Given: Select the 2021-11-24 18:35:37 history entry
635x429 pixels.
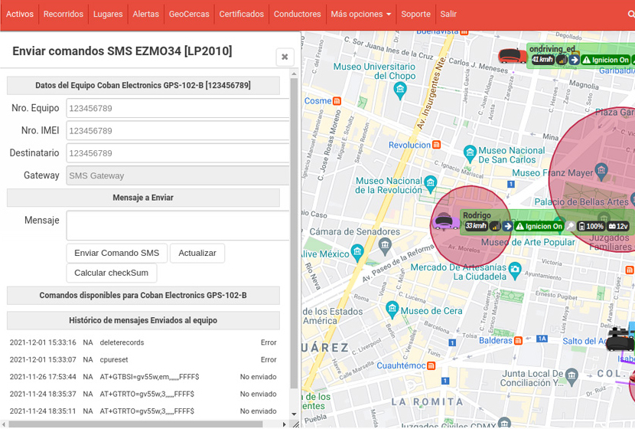Looking at the screenshot, I should coord(143,394).
